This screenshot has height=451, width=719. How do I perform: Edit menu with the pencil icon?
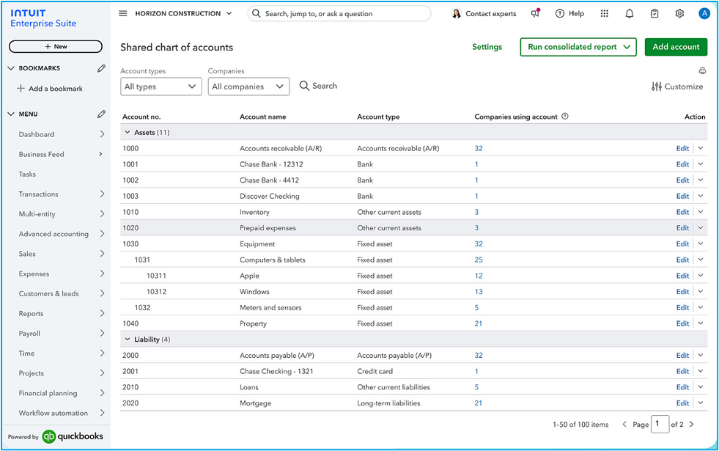coord(101,114)
